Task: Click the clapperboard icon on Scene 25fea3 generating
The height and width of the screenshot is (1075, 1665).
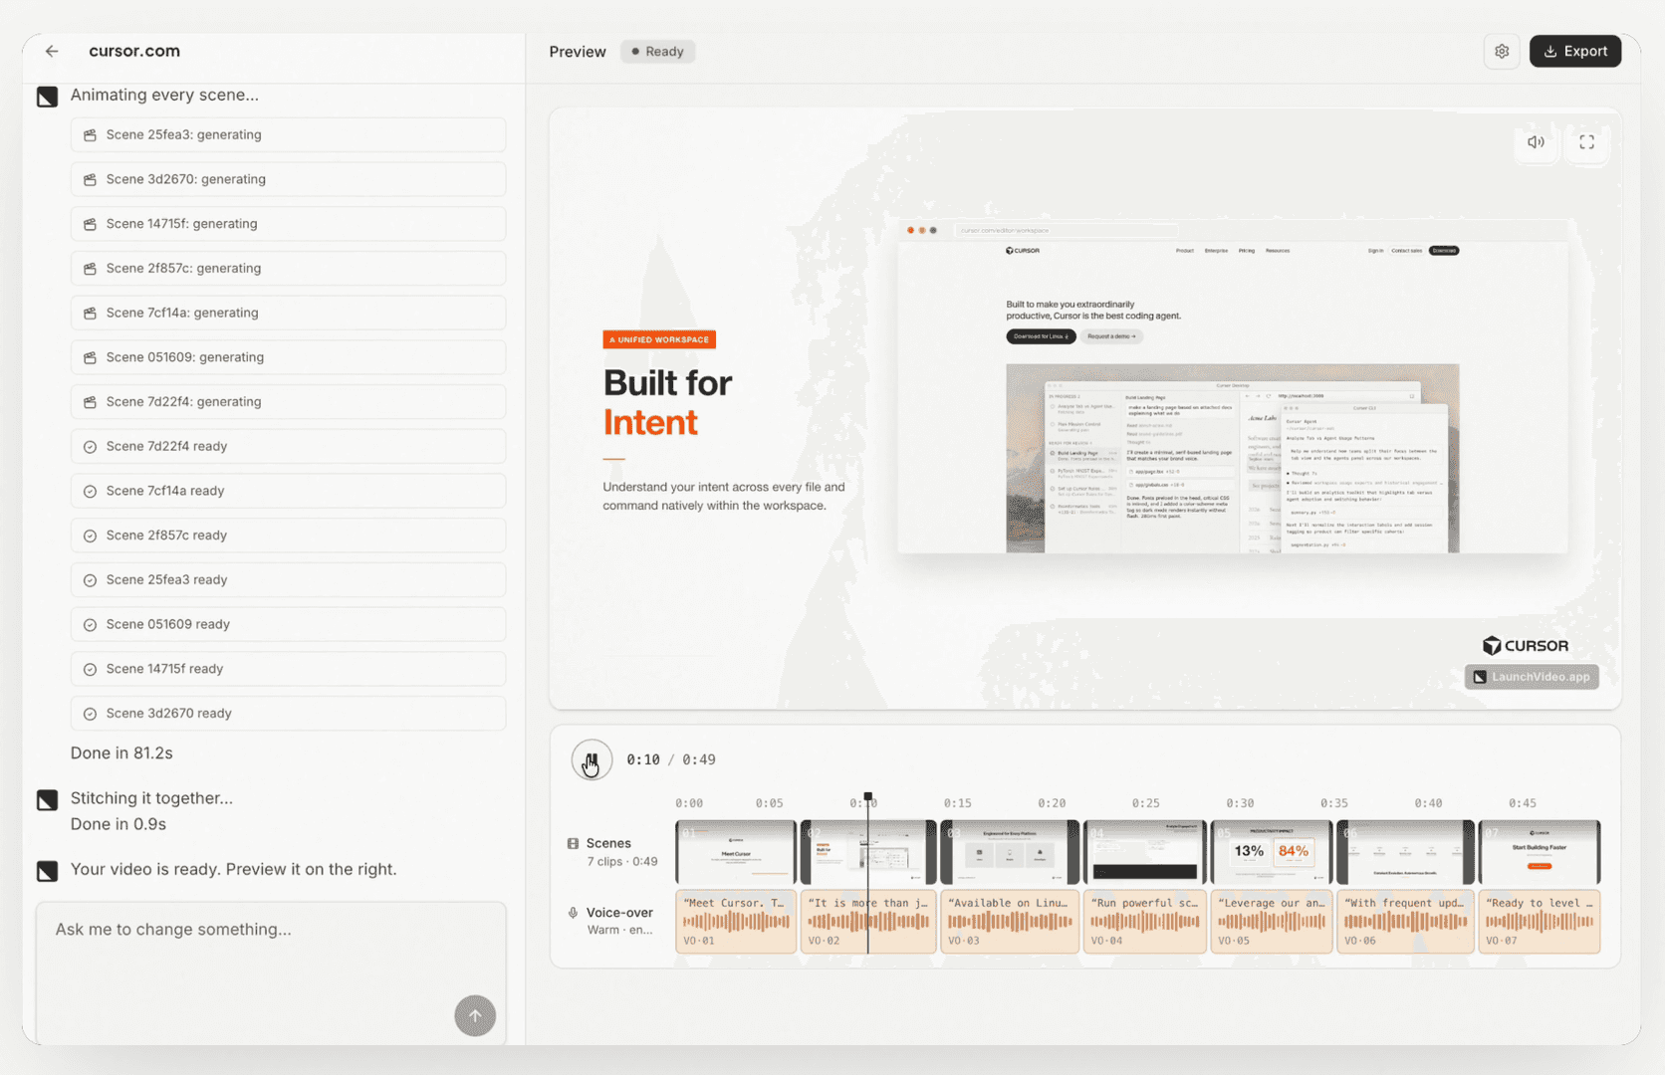Action: point(91,134)
